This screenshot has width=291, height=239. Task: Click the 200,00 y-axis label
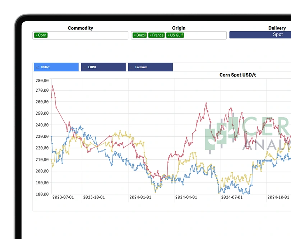pyautogui.click(x=42, y=171)
